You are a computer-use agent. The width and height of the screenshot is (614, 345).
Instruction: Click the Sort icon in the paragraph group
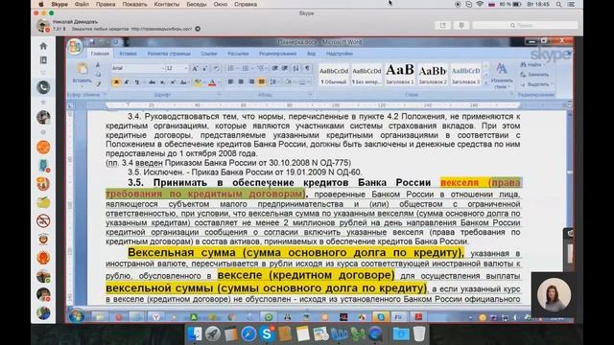[x=295, y=68]
